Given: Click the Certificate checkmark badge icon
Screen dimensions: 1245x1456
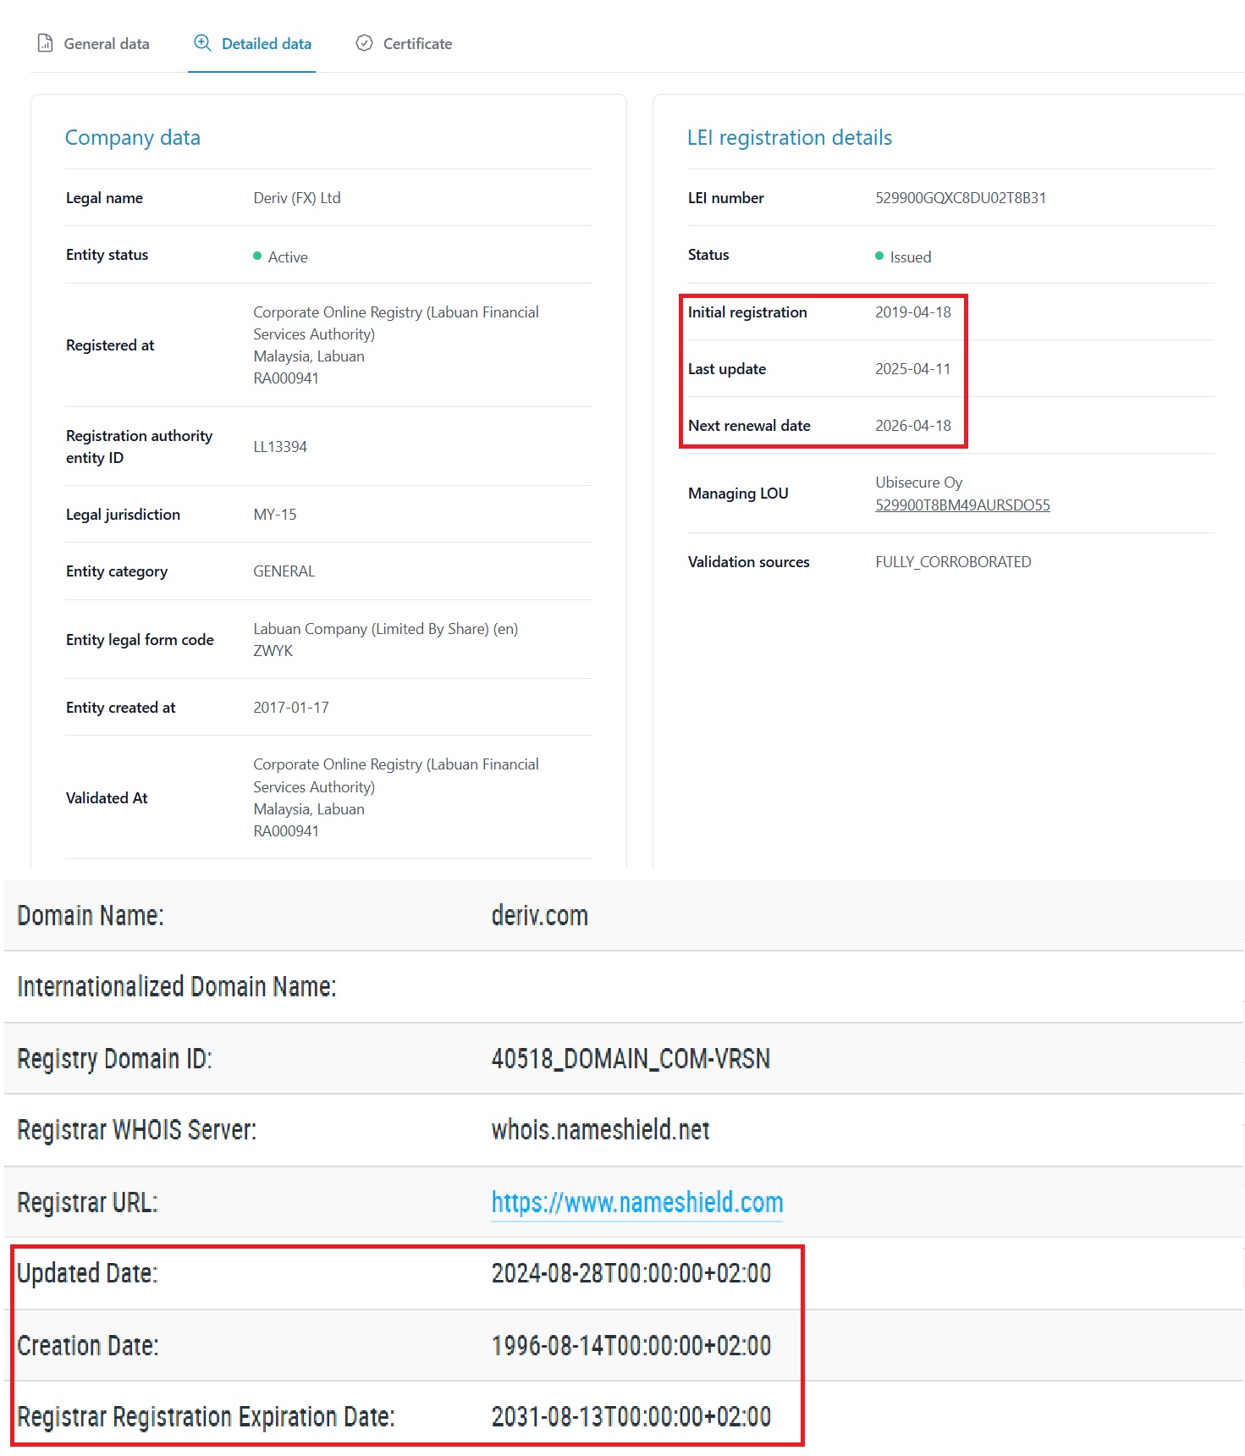Looking at the screenshot, I should point(364,43).
